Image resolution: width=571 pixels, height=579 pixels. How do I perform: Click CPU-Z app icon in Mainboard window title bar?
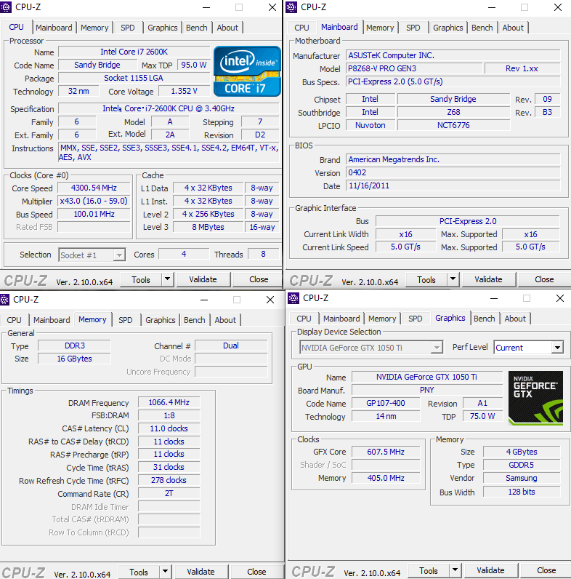point(291,7)
